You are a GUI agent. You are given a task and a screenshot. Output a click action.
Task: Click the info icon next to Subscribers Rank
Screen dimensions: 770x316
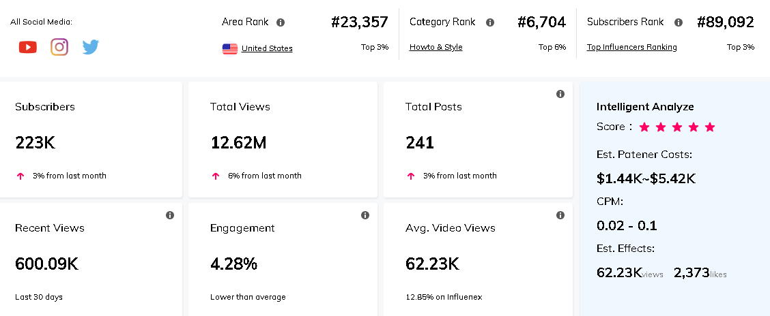tap(679, 22)
